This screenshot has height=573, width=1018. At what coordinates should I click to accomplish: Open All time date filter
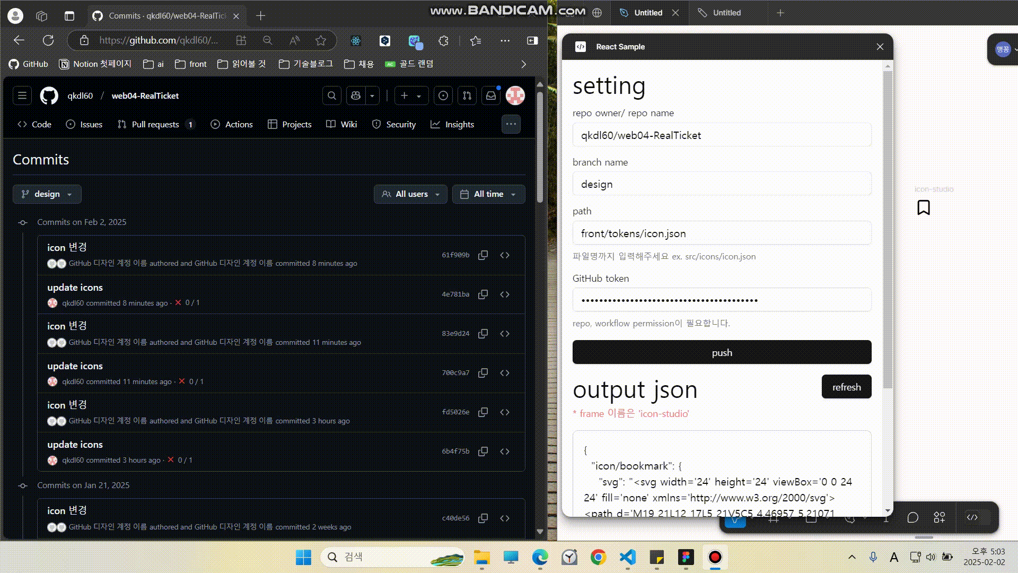pyautogui.click(x=488, y=194)
